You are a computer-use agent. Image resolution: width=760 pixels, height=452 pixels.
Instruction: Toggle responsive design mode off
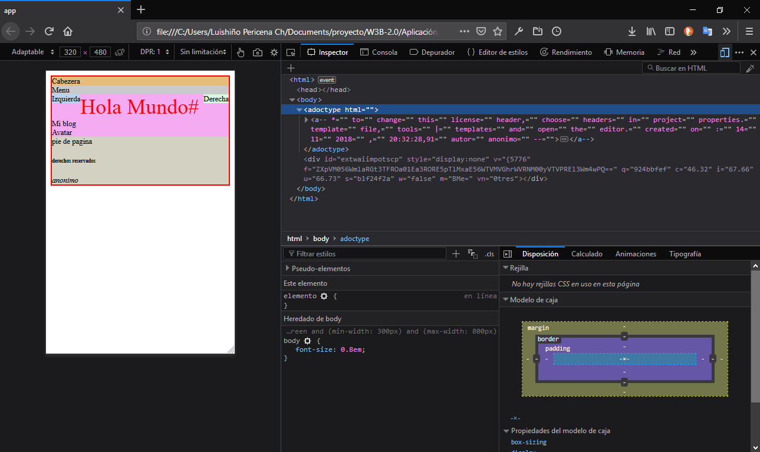(725, 52)
